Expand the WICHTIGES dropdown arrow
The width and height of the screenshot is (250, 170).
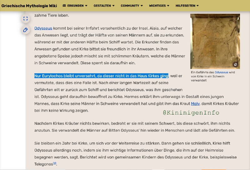[168, 6]
